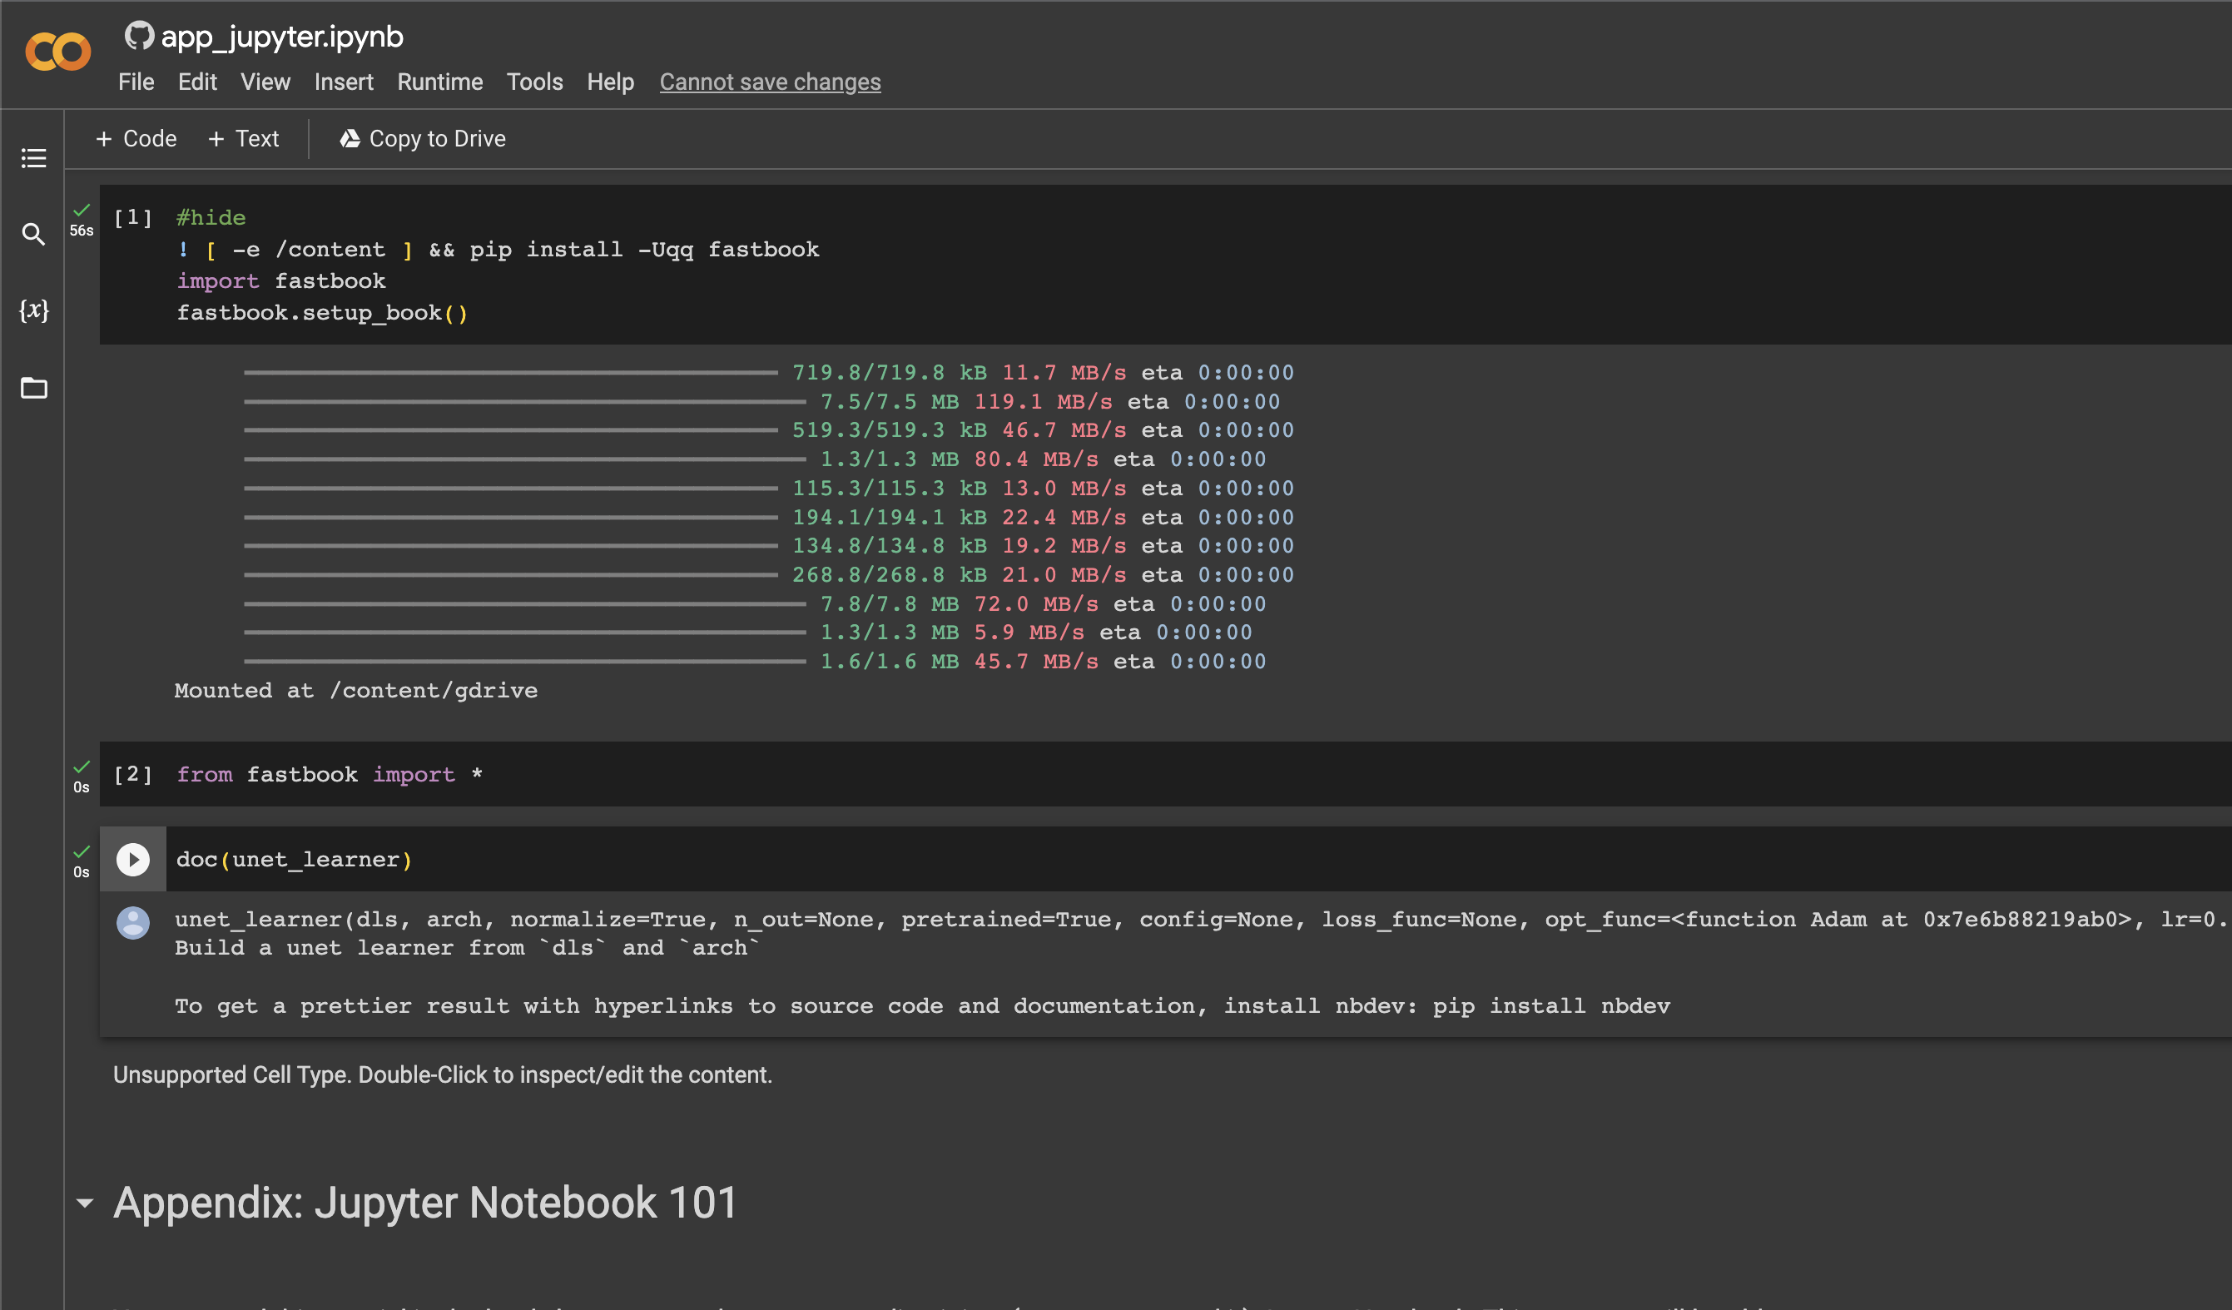Open the Files folder icon in sidebar

click(33, 388)
